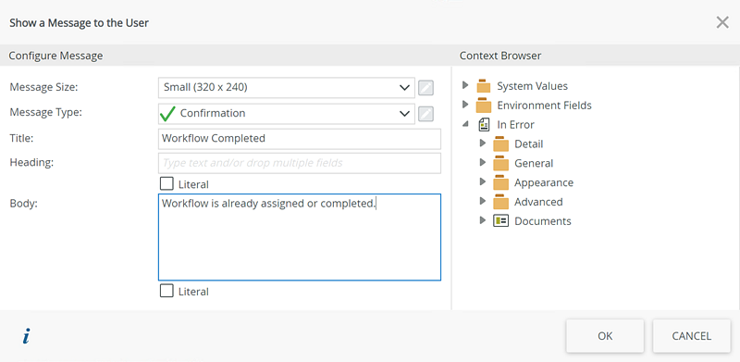The width and height of the screenshot is (740, 362).
Task: Open the Message Type dropdown
Action: pyautogui.click(x=287, y=114)
